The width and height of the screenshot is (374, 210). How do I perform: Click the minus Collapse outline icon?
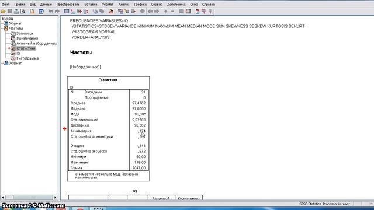(x=172, y=11)
